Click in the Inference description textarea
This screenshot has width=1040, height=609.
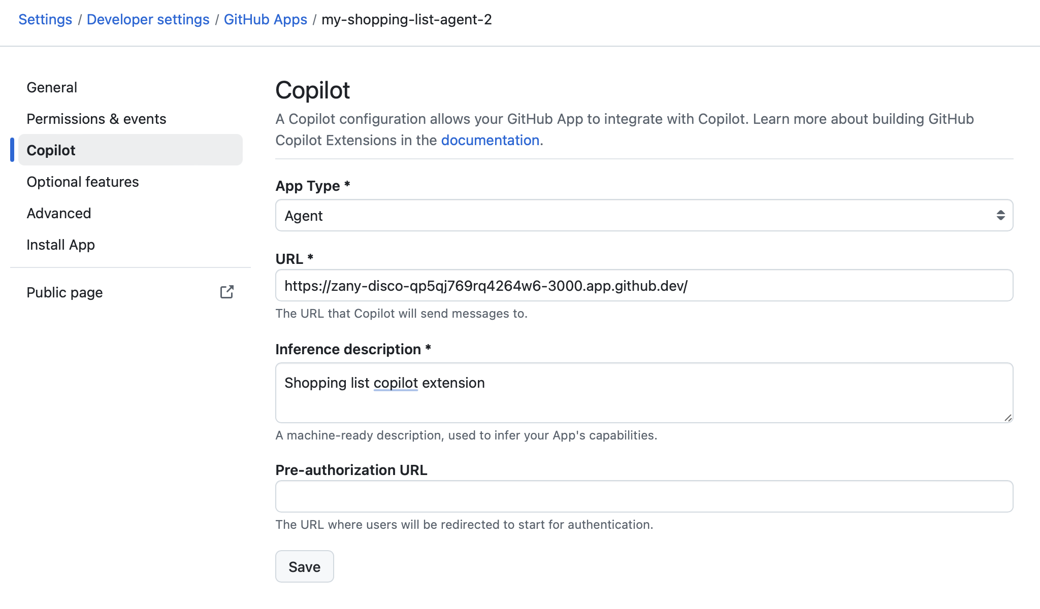pyautogui.click(x=644, y=403)
